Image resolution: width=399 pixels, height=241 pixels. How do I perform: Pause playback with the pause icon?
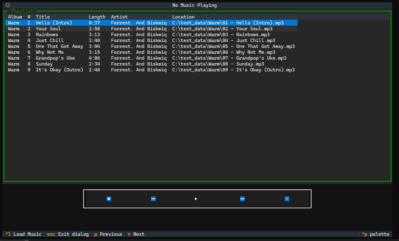pyautogui.click(x=287, y=199)
